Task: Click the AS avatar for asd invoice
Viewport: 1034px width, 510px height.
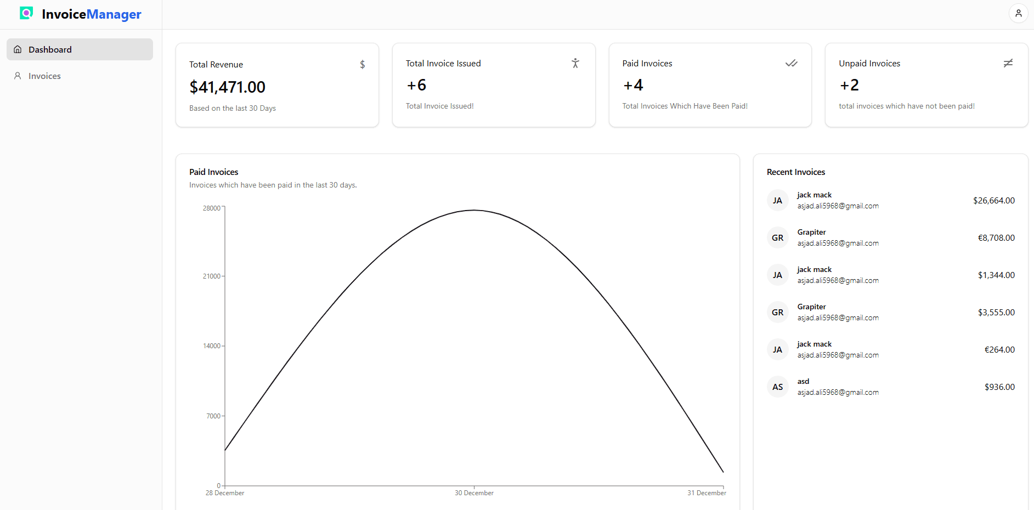Action: tap(777, 387)
